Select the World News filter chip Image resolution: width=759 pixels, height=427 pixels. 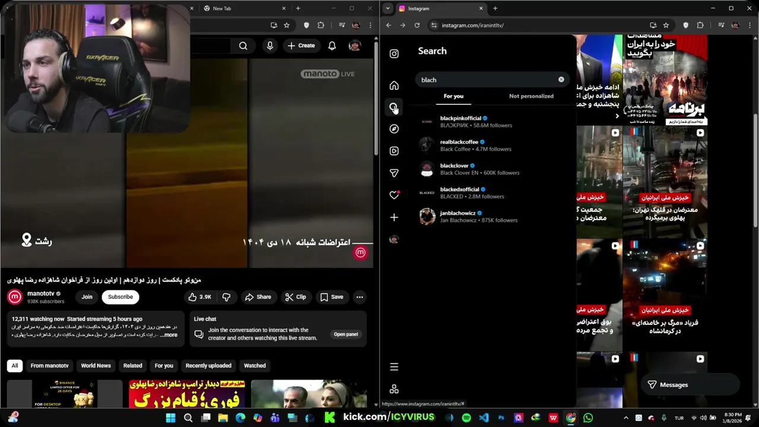click(96, 366)
